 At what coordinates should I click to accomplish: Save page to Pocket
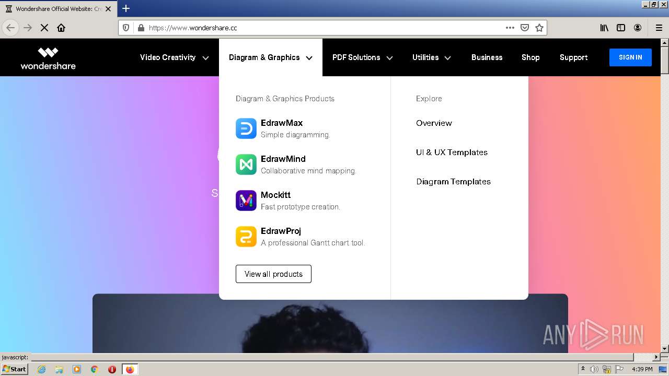pos(525,28)
